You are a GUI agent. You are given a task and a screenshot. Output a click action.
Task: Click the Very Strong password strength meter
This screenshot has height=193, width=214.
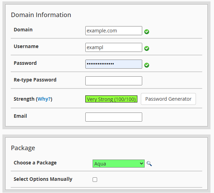click(111, 99)
